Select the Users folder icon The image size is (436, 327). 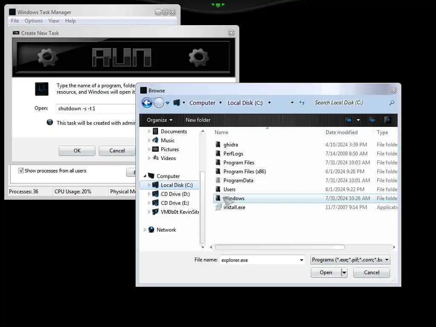(218, 189)
